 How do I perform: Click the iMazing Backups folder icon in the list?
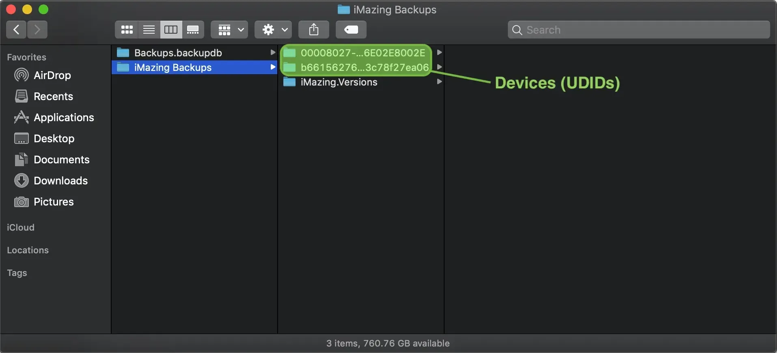click(x=123, y=67)
